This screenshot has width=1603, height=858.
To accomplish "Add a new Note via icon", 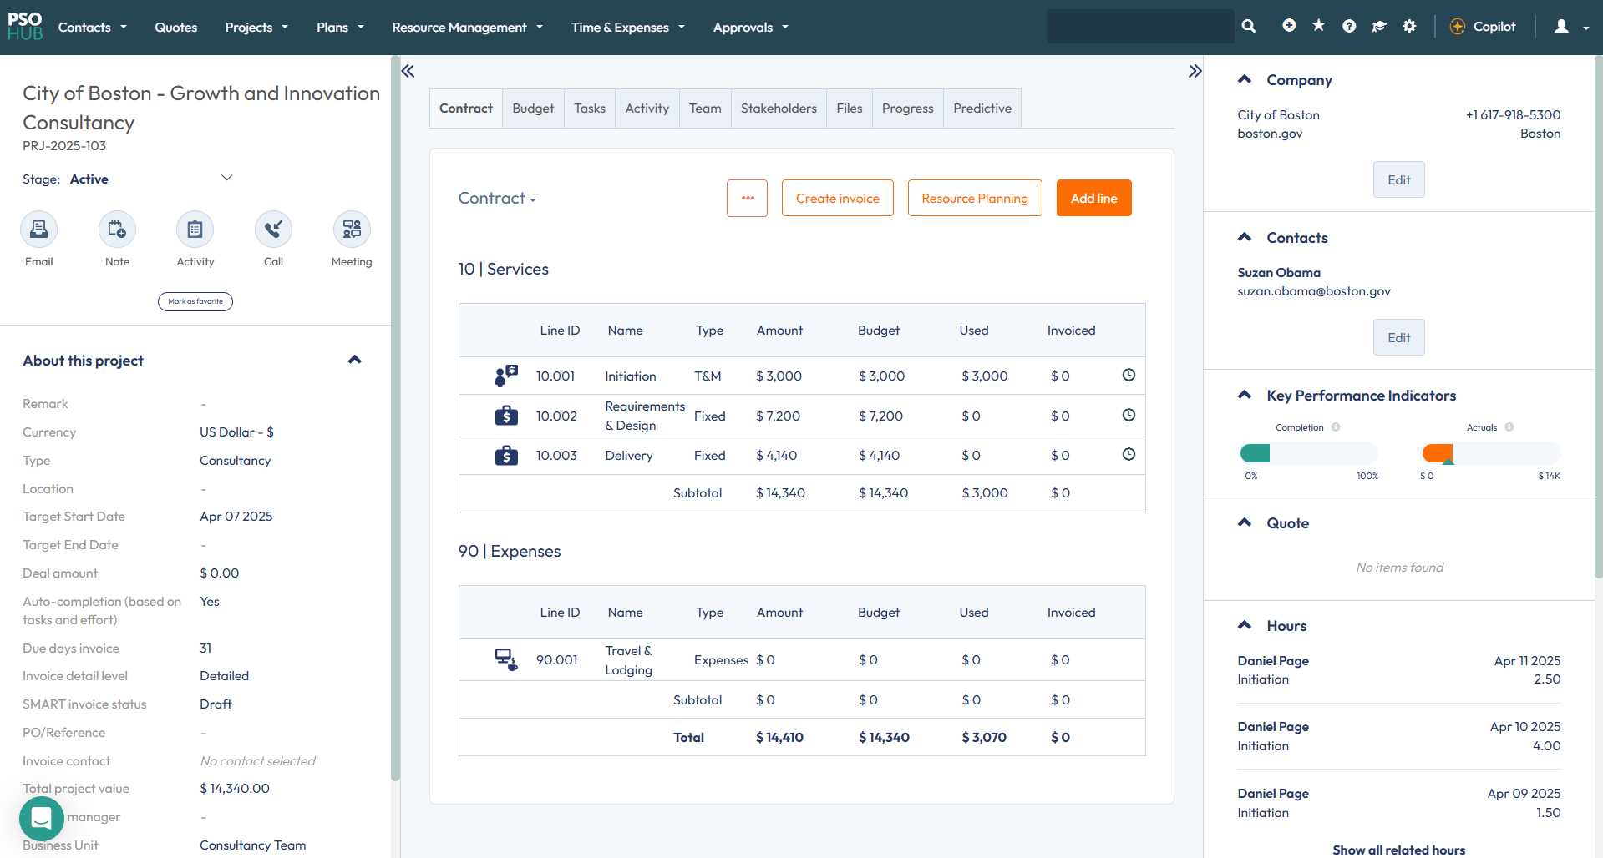I will coord(117,230).
